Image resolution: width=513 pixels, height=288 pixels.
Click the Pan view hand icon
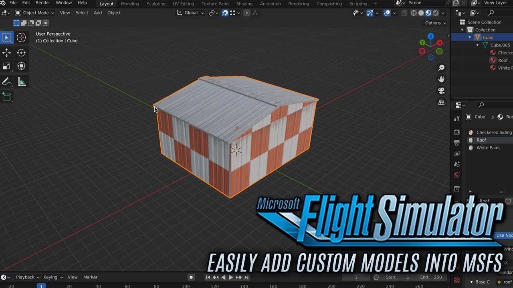point(441,79)
